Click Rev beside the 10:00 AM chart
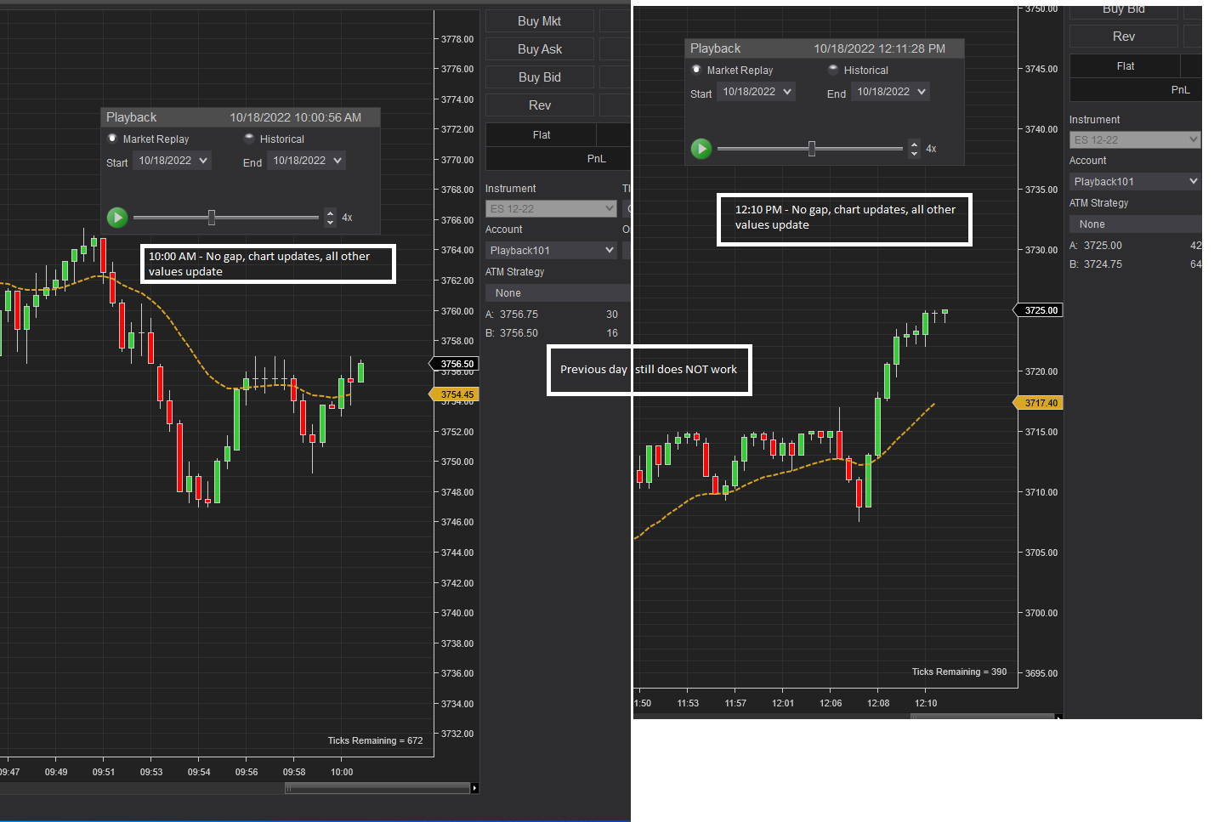The width and height of the screenshot is (1214, 822). point(540,105)
